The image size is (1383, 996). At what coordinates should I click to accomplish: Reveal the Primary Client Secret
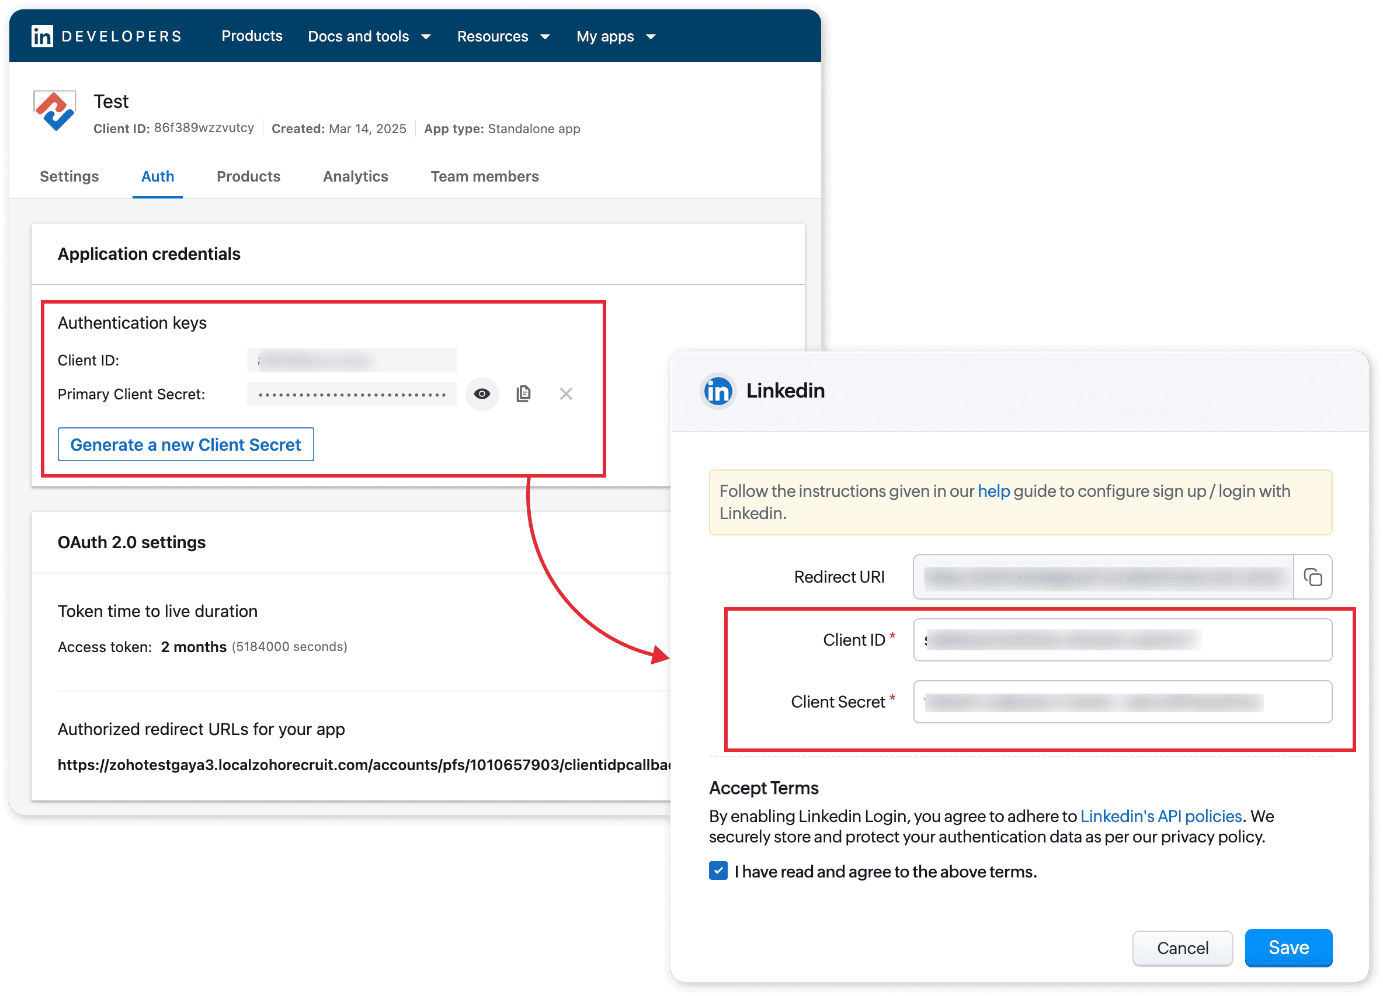point(482,393)
